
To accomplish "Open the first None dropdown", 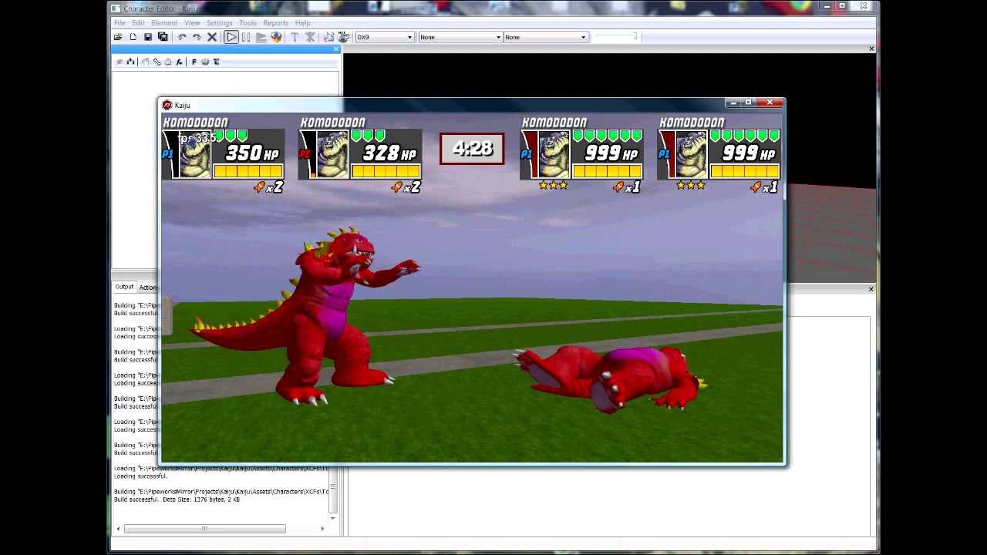I will (x=460, y=37).
